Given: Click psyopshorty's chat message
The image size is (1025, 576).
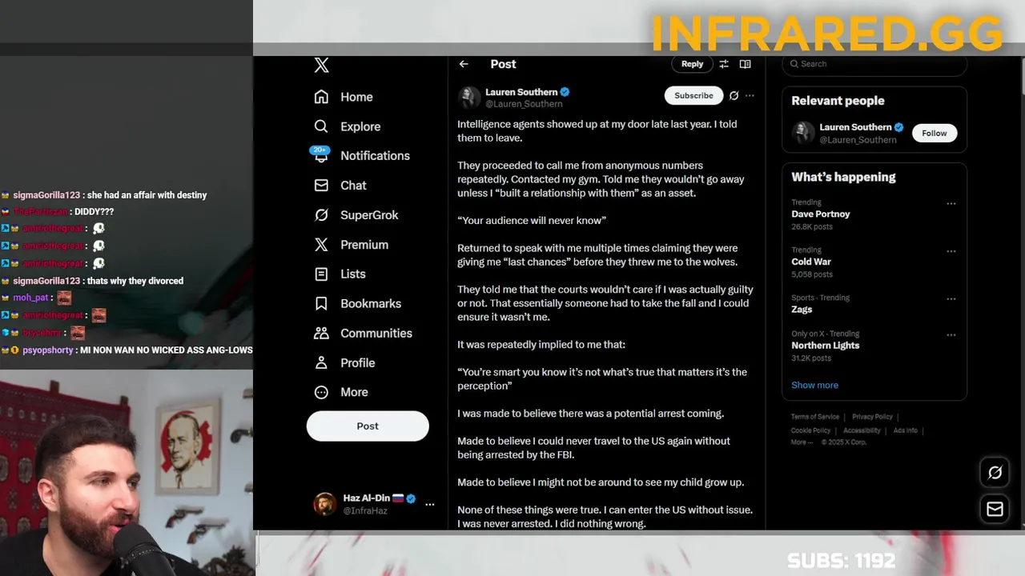Looking at the screenshot, I should coord(127,350).
